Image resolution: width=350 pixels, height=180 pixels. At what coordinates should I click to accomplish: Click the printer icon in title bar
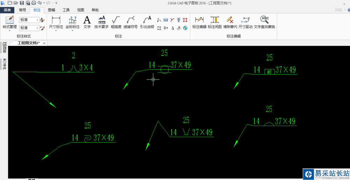(34, 3)
